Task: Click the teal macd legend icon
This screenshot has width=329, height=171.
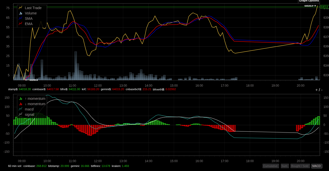Action: (21, 109)
